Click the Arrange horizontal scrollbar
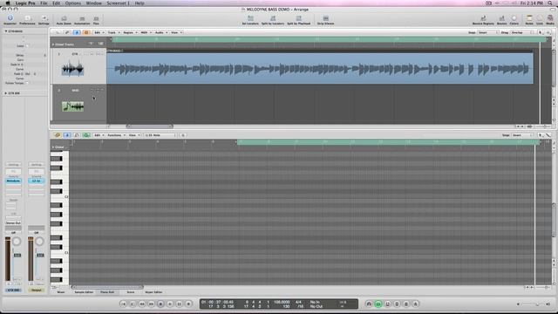The height and width of the screenshot is (314, 558). pyautogui.click(x=149, y=126)
